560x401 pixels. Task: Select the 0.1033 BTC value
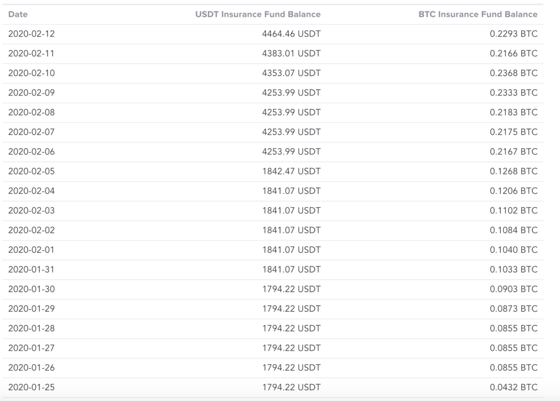[514, 269]
